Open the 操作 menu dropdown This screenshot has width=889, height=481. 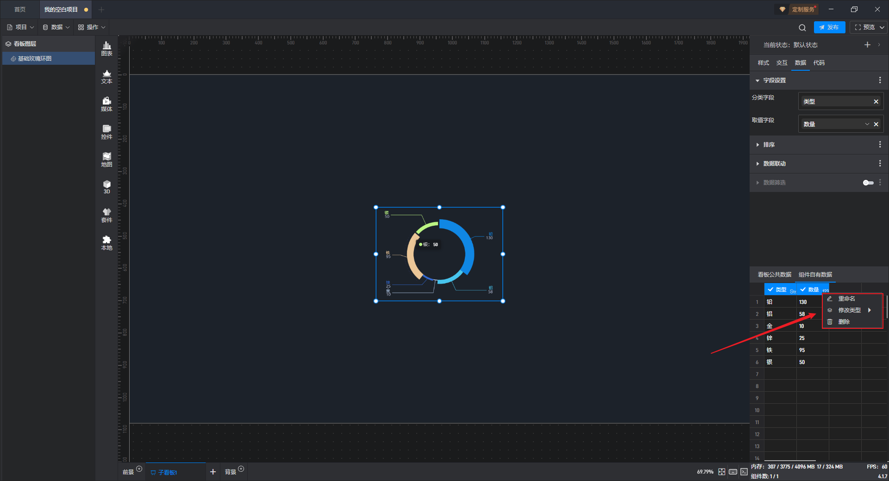click(x=92, y=27)
